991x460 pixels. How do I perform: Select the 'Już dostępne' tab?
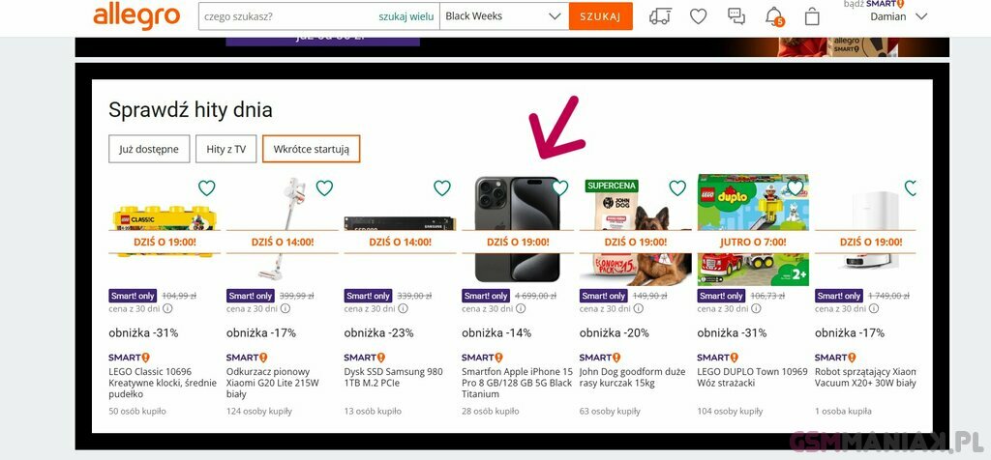[x=149, y=149]
